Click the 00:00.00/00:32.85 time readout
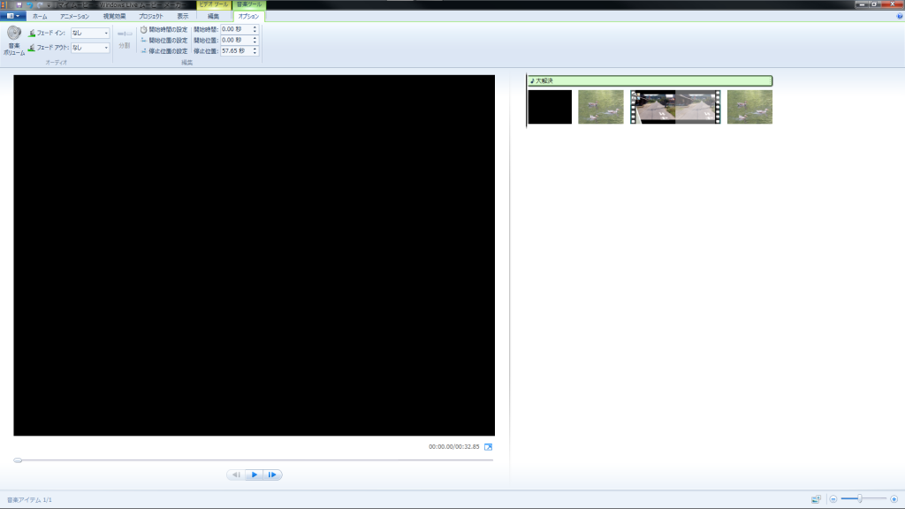The width and height of the screenshot is (905, 509). (453, 446)
